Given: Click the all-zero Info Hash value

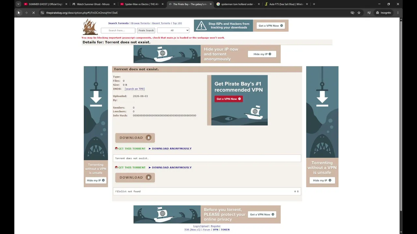Looking at the screenshot, I should point(165,116).
